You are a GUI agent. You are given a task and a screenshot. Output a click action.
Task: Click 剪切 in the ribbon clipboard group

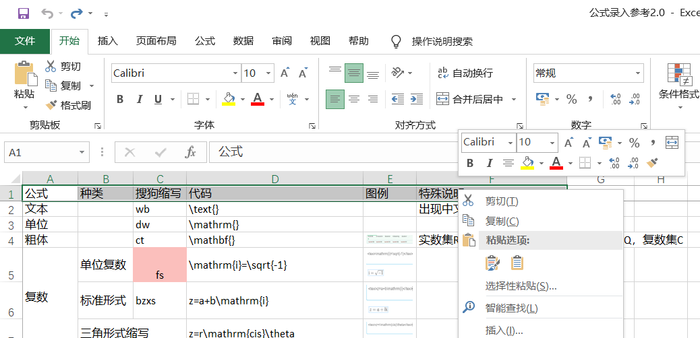point(63,67)
